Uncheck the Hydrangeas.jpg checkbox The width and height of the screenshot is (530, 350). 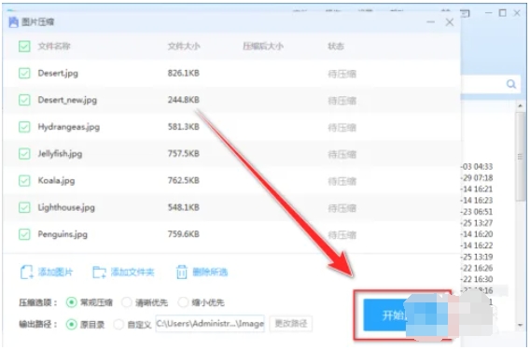(x=24, y=127)
